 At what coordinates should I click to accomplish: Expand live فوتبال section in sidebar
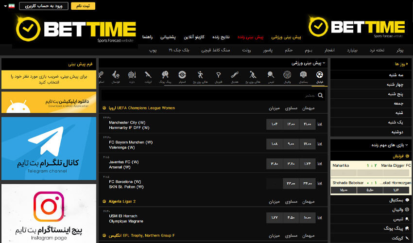401,156
